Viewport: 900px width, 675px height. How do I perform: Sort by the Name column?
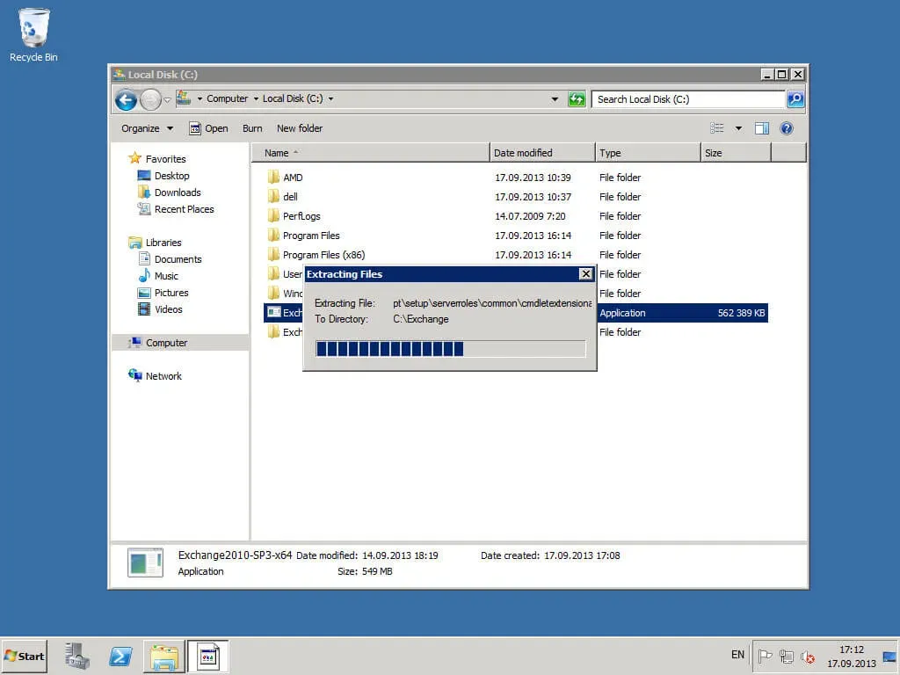(371, 153)
